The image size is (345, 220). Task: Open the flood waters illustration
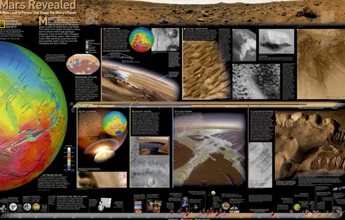[x=210, y=150]
